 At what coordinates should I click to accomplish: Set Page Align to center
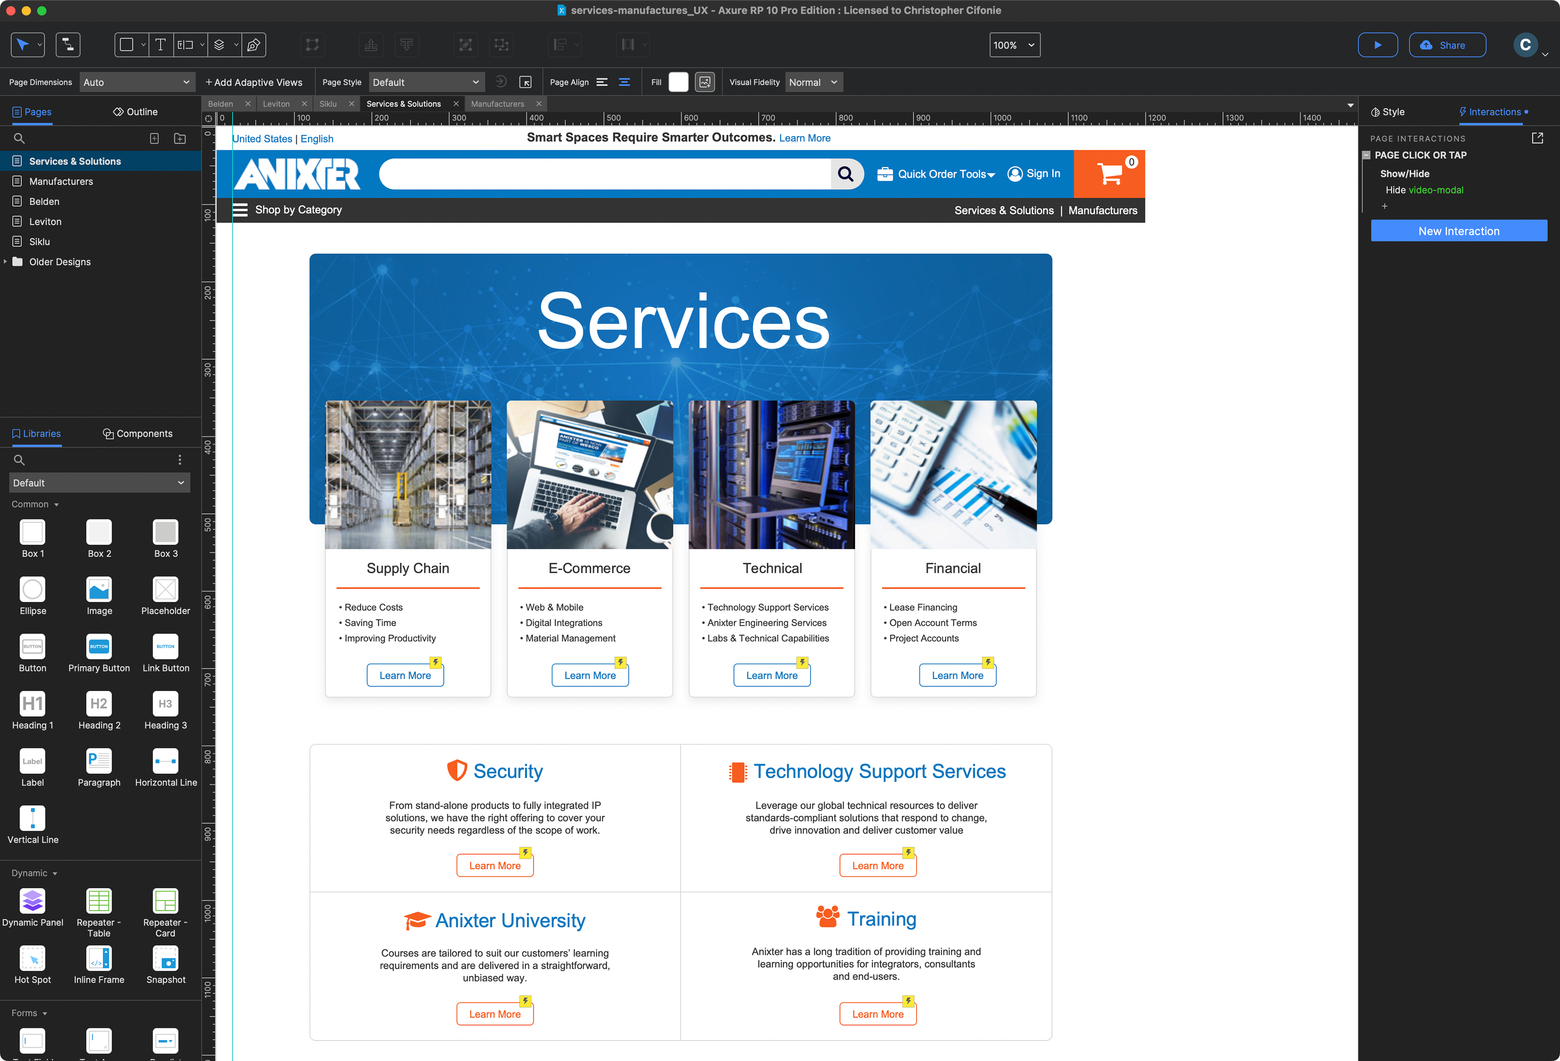click(624, 82)
